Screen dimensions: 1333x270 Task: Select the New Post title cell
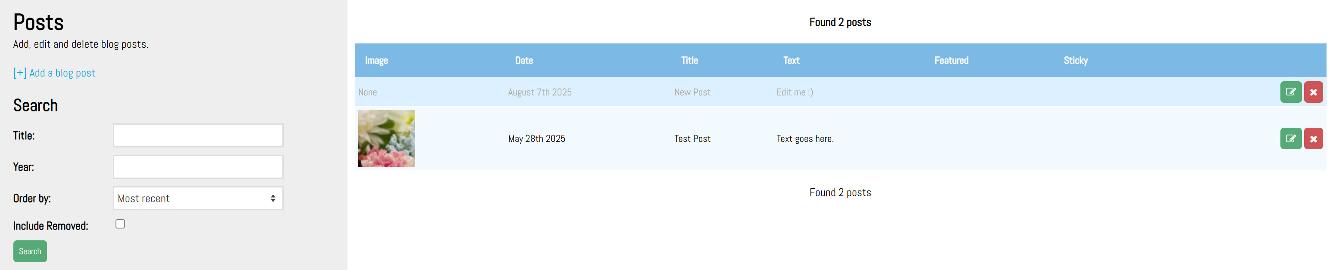692,92
